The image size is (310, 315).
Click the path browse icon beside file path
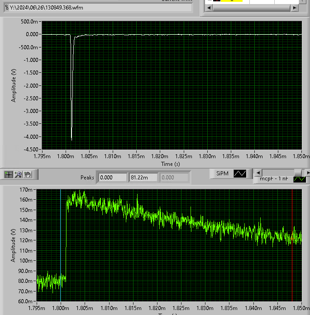(x=7, y=8)
